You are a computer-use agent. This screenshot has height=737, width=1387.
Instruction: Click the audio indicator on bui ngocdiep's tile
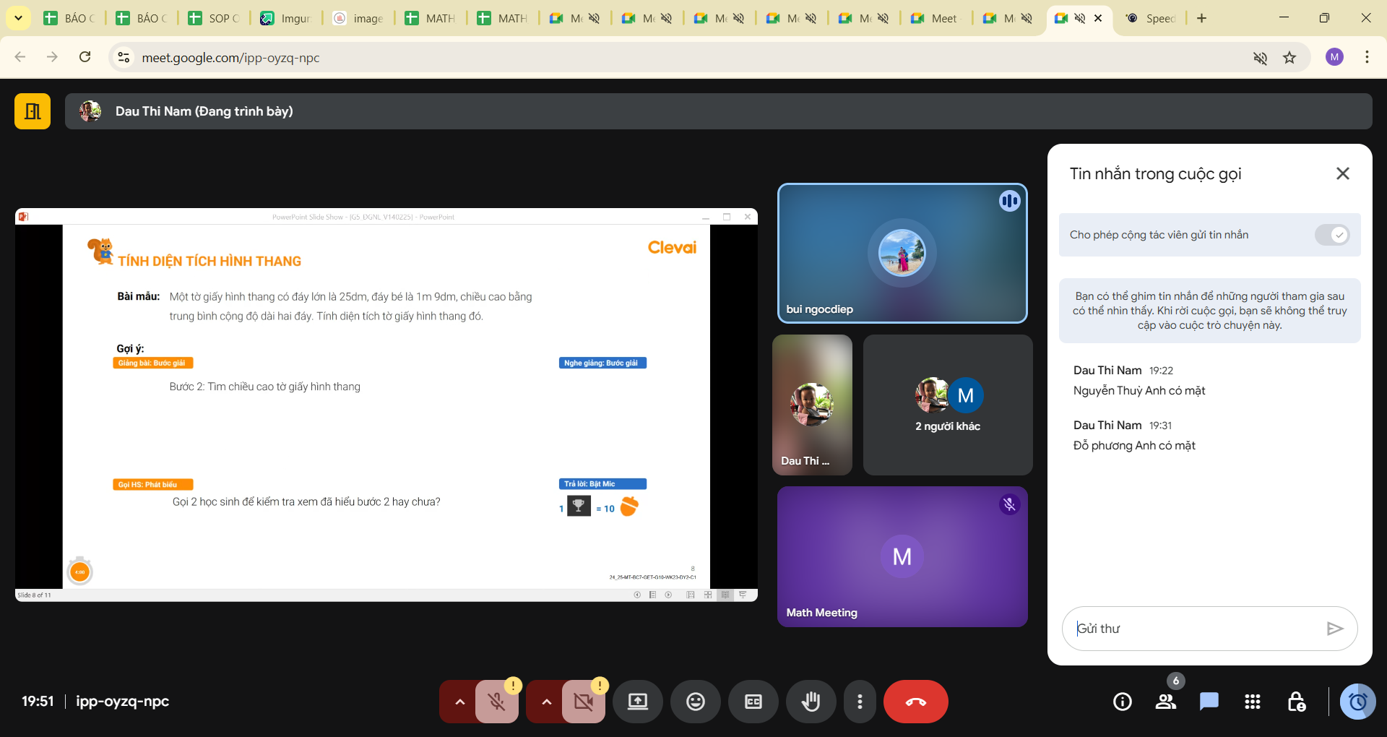point(1009,201)
